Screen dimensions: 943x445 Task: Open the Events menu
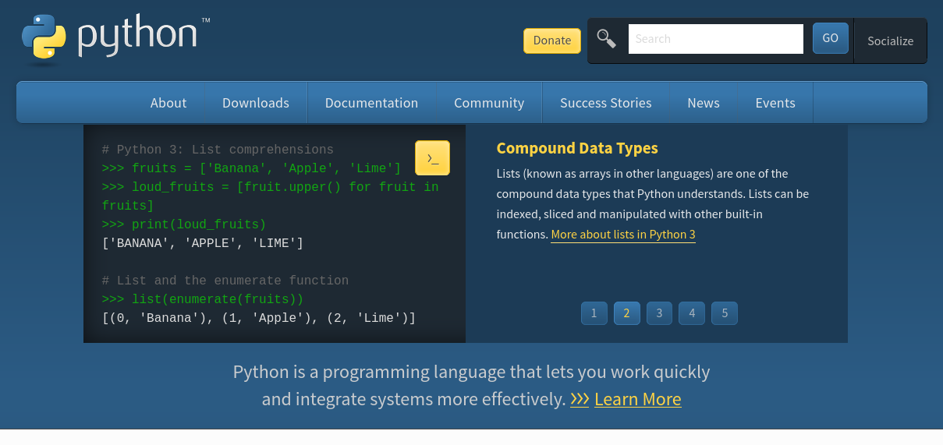775,103
